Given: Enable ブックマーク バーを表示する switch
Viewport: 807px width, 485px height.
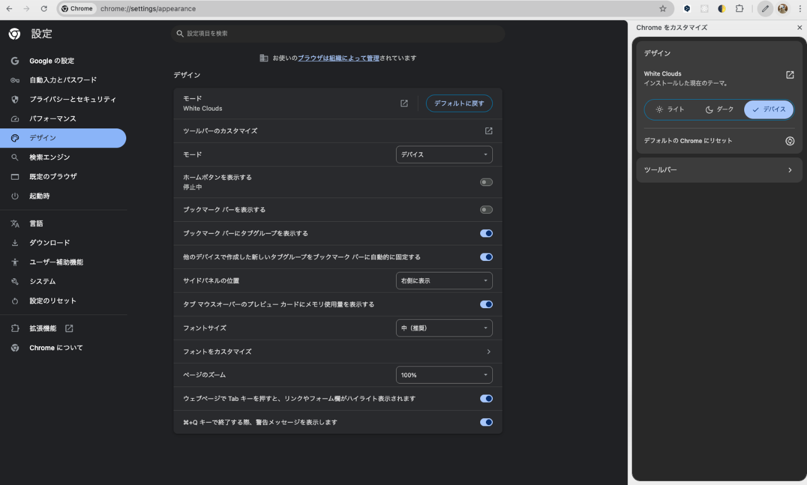Looking at the screenshot, I should [487, 210].
